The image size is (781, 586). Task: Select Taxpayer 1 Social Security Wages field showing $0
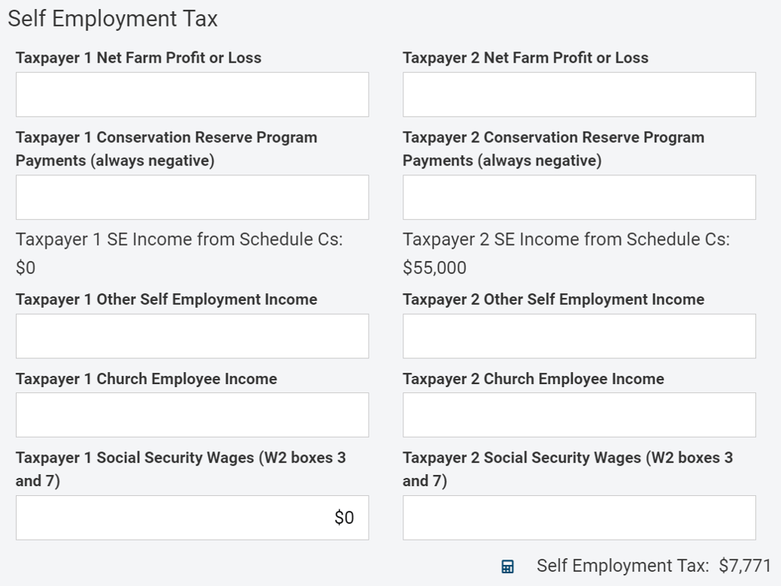tap(191, 517)
